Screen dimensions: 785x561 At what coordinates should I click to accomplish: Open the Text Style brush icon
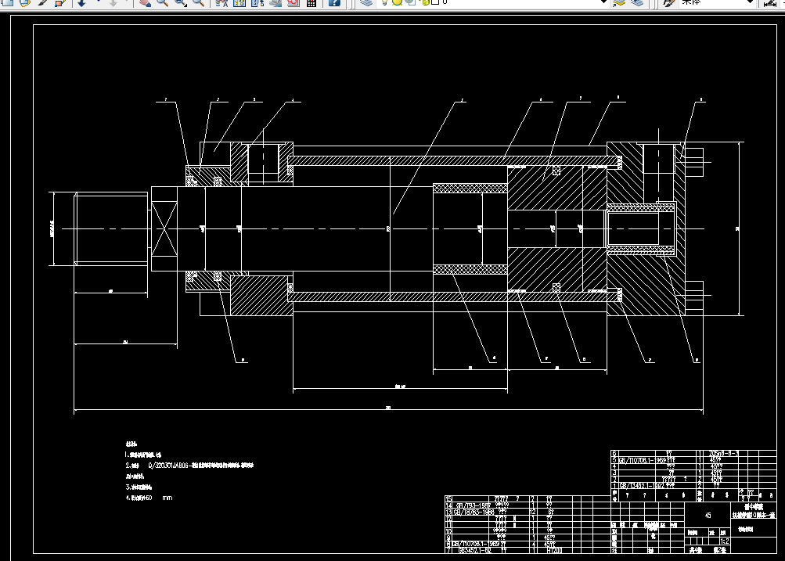pos(669,2)
